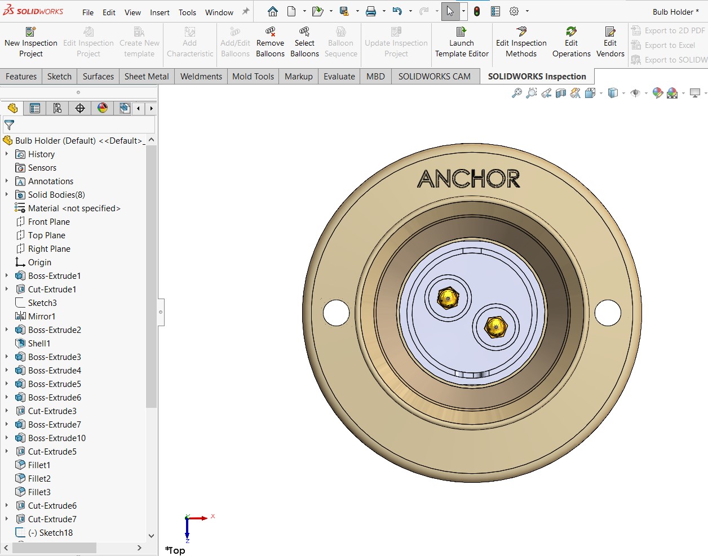Image resolution: width=708 pixels, height=556 pixels.
Task: Click Edit Operations in the ribbon
Action: 572,42
